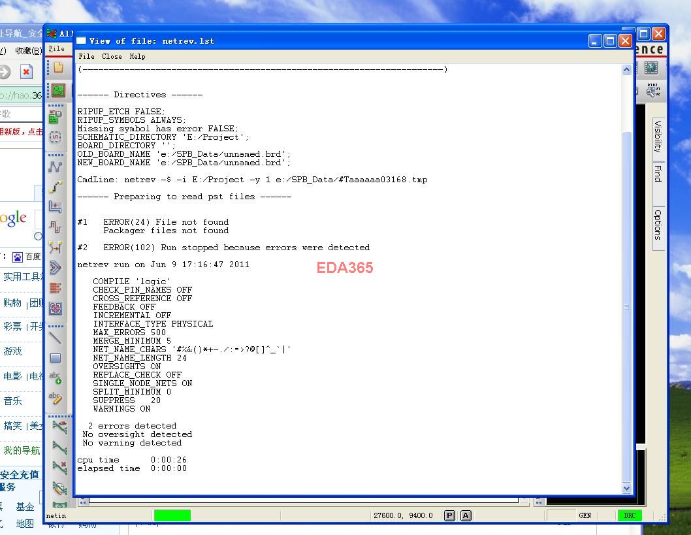Click the scroll-down arrow in log viewer
691x535 pixels.
pyautogui.click(x=626, y=488)
